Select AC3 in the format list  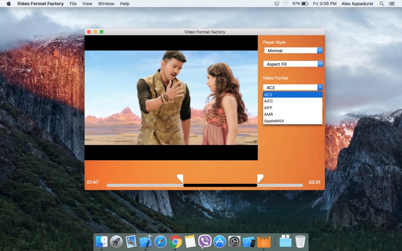[292, 94]
